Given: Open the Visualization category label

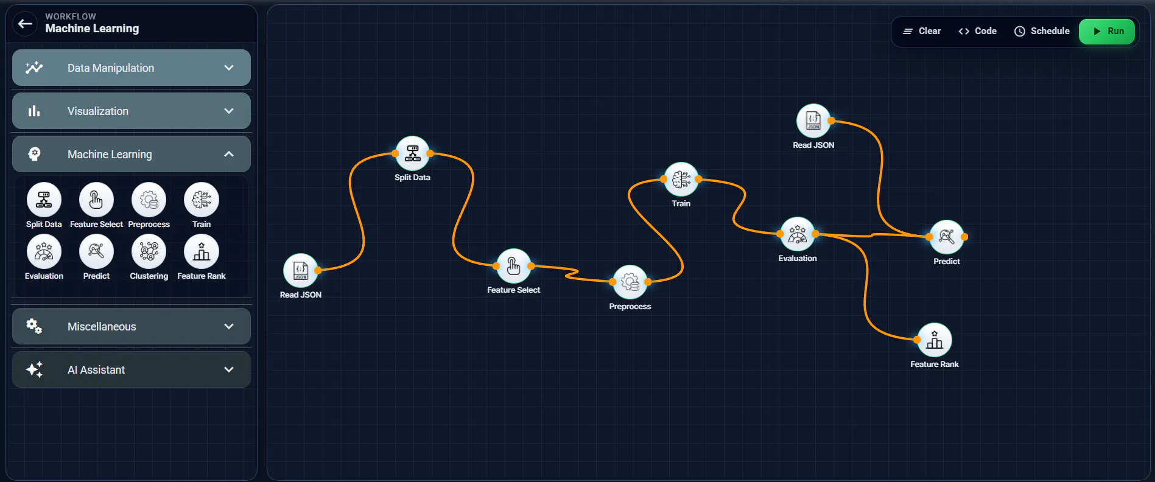Looking at the screenshot, I should pos(98,111).
